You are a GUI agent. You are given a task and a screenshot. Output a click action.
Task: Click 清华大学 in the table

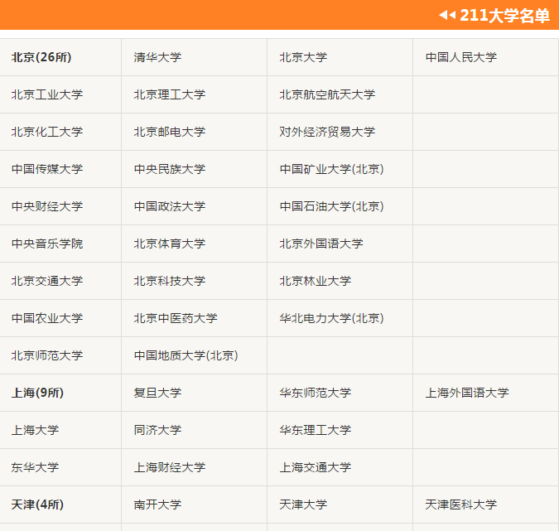pyautogui.click(x=157, y=57)
